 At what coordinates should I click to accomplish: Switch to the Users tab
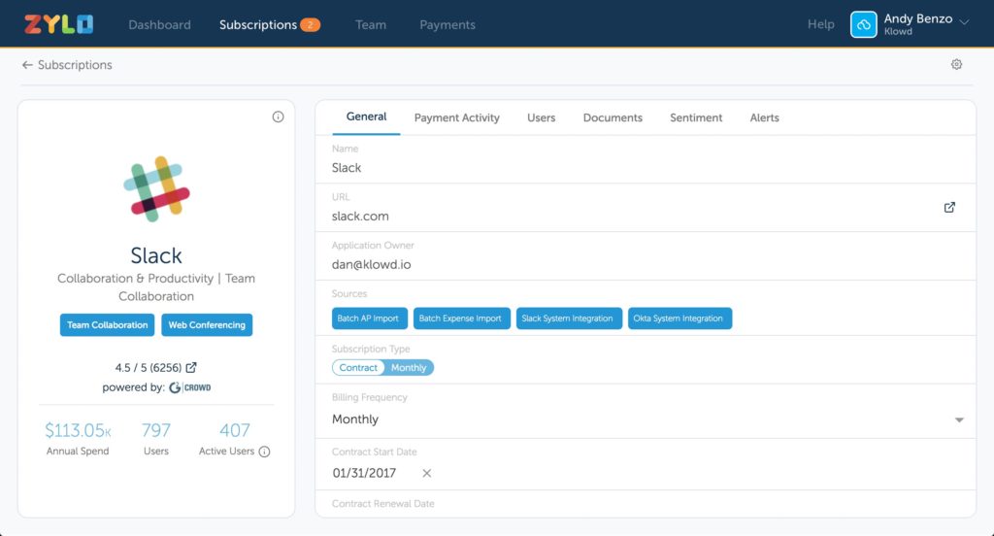coord(542,117)
